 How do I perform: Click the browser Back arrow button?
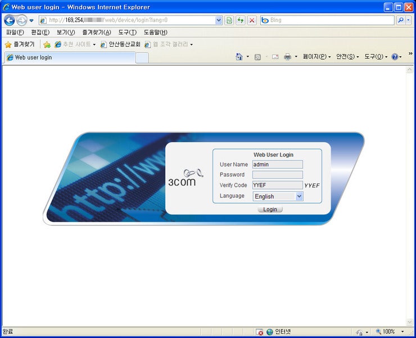[10, 20]
